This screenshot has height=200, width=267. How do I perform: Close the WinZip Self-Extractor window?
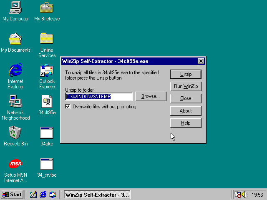coord(201,61)
